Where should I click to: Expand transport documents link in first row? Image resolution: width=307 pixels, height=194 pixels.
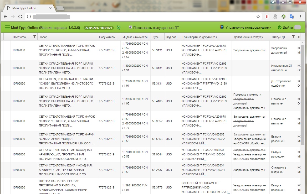tap(200, 55)
